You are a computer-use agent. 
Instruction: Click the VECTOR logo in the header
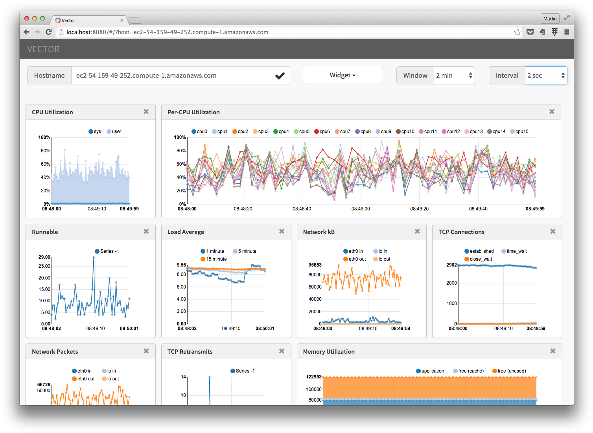click(43, 49)
